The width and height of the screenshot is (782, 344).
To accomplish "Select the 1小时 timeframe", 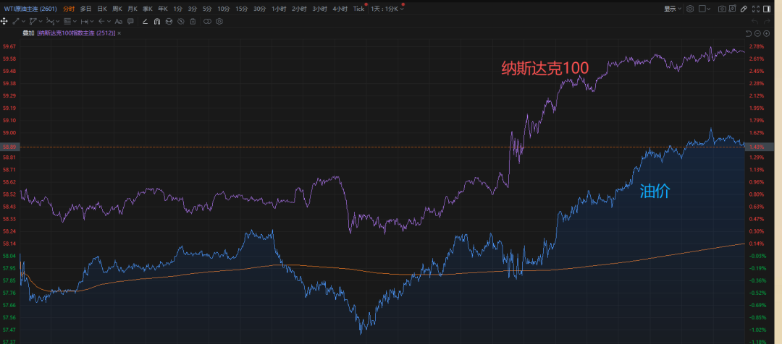I will [x=279, y=9].
